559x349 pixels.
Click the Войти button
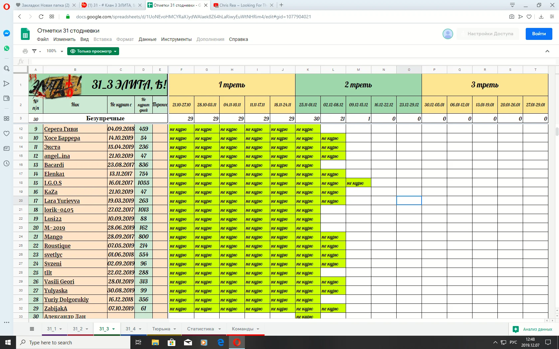(538, 34)
